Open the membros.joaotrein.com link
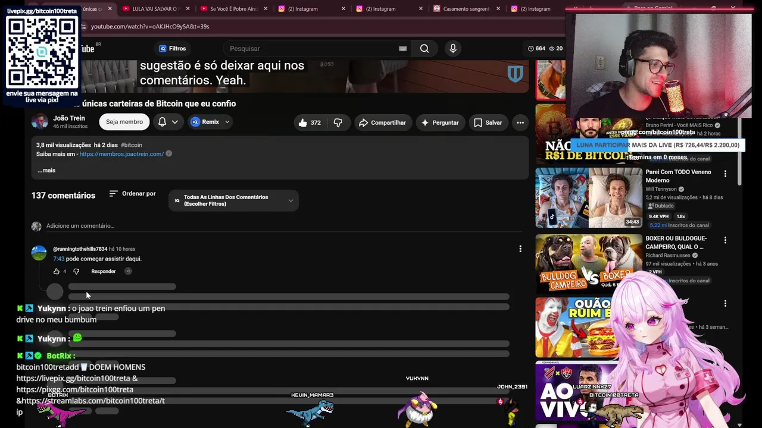The width and height of the screenshot is (762, 428). pyautogui.click(x=121, y=154)
